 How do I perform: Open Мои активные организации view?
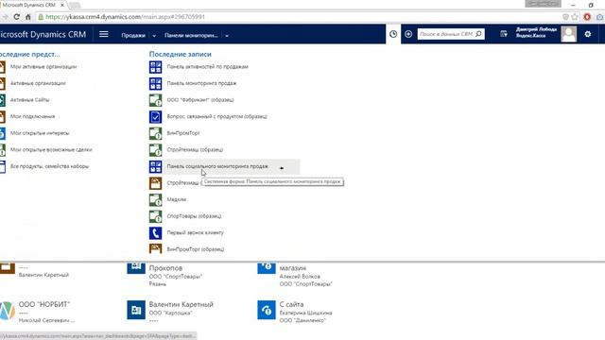pos(43,67)
